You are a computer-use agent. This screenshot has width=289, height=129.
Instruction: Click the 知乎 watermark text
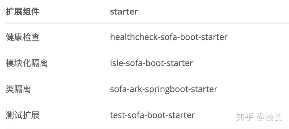pos(245,117)
